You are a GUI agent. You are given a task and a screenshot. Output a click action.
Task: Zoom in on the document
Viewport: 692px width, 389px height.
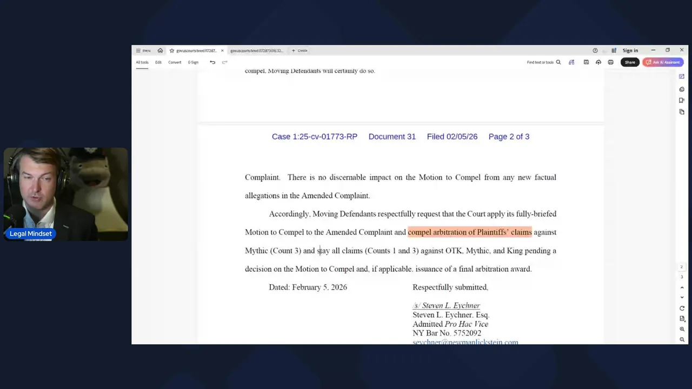point(682,329)
